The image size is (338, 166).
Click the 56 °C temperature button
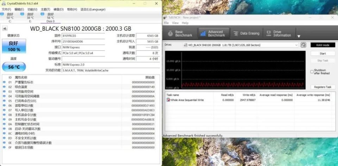pyautogui.click(x=14, y=67)
